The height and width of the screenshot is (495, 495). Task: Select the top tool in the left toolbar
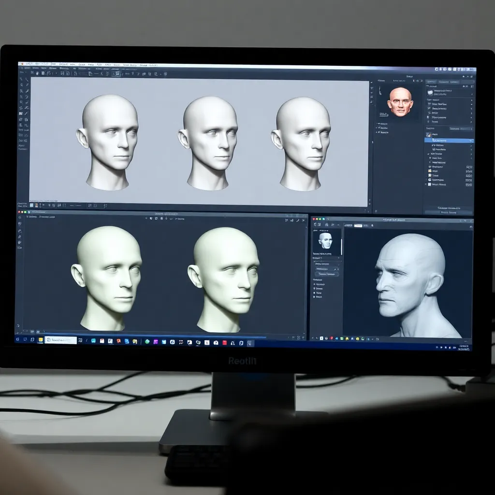[21, 78]
